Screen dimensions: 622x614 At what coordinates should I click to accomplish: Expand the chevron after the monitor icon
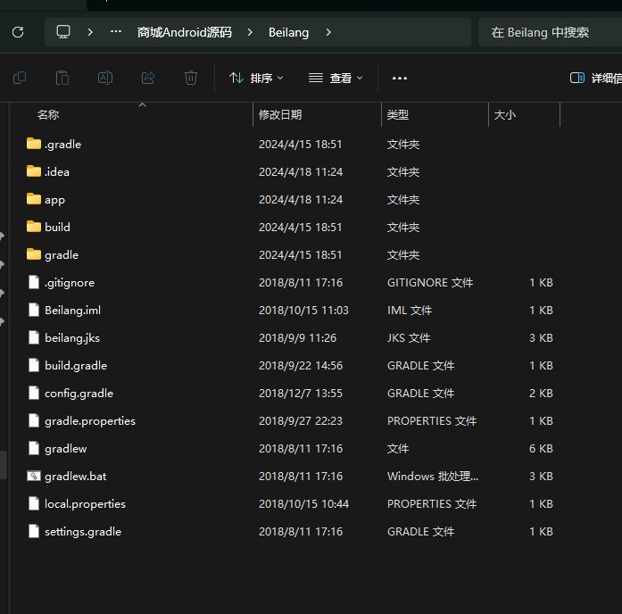click(x=90, y=32)
